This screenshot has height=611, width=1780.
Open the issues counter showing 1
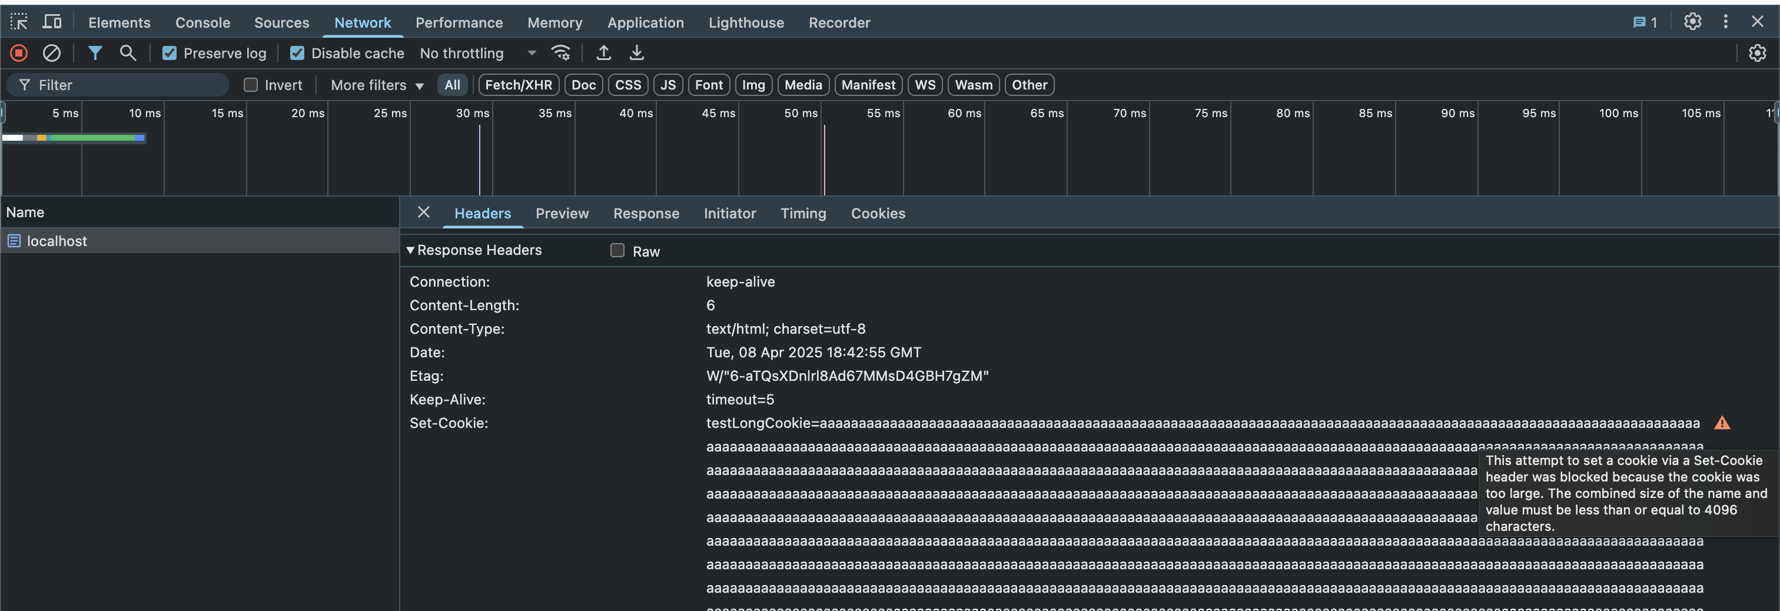1645,23
